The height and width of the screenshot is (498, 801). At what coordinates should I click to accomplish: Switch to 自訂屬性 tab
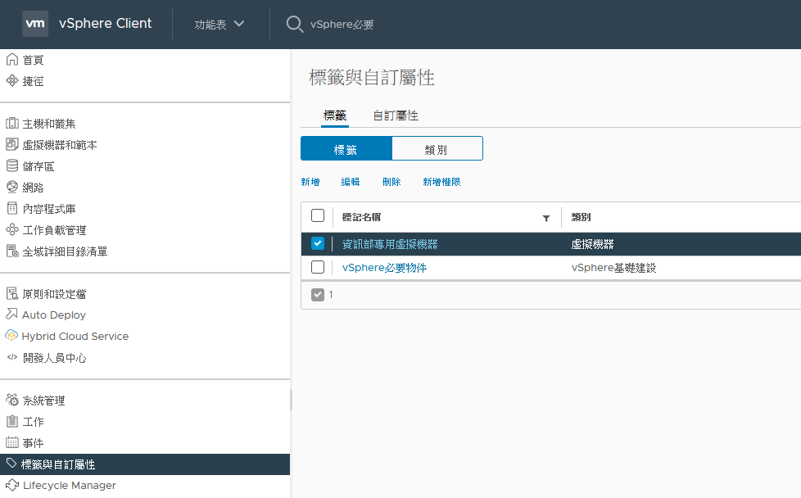pyautogui.click(x=396, y=115)
